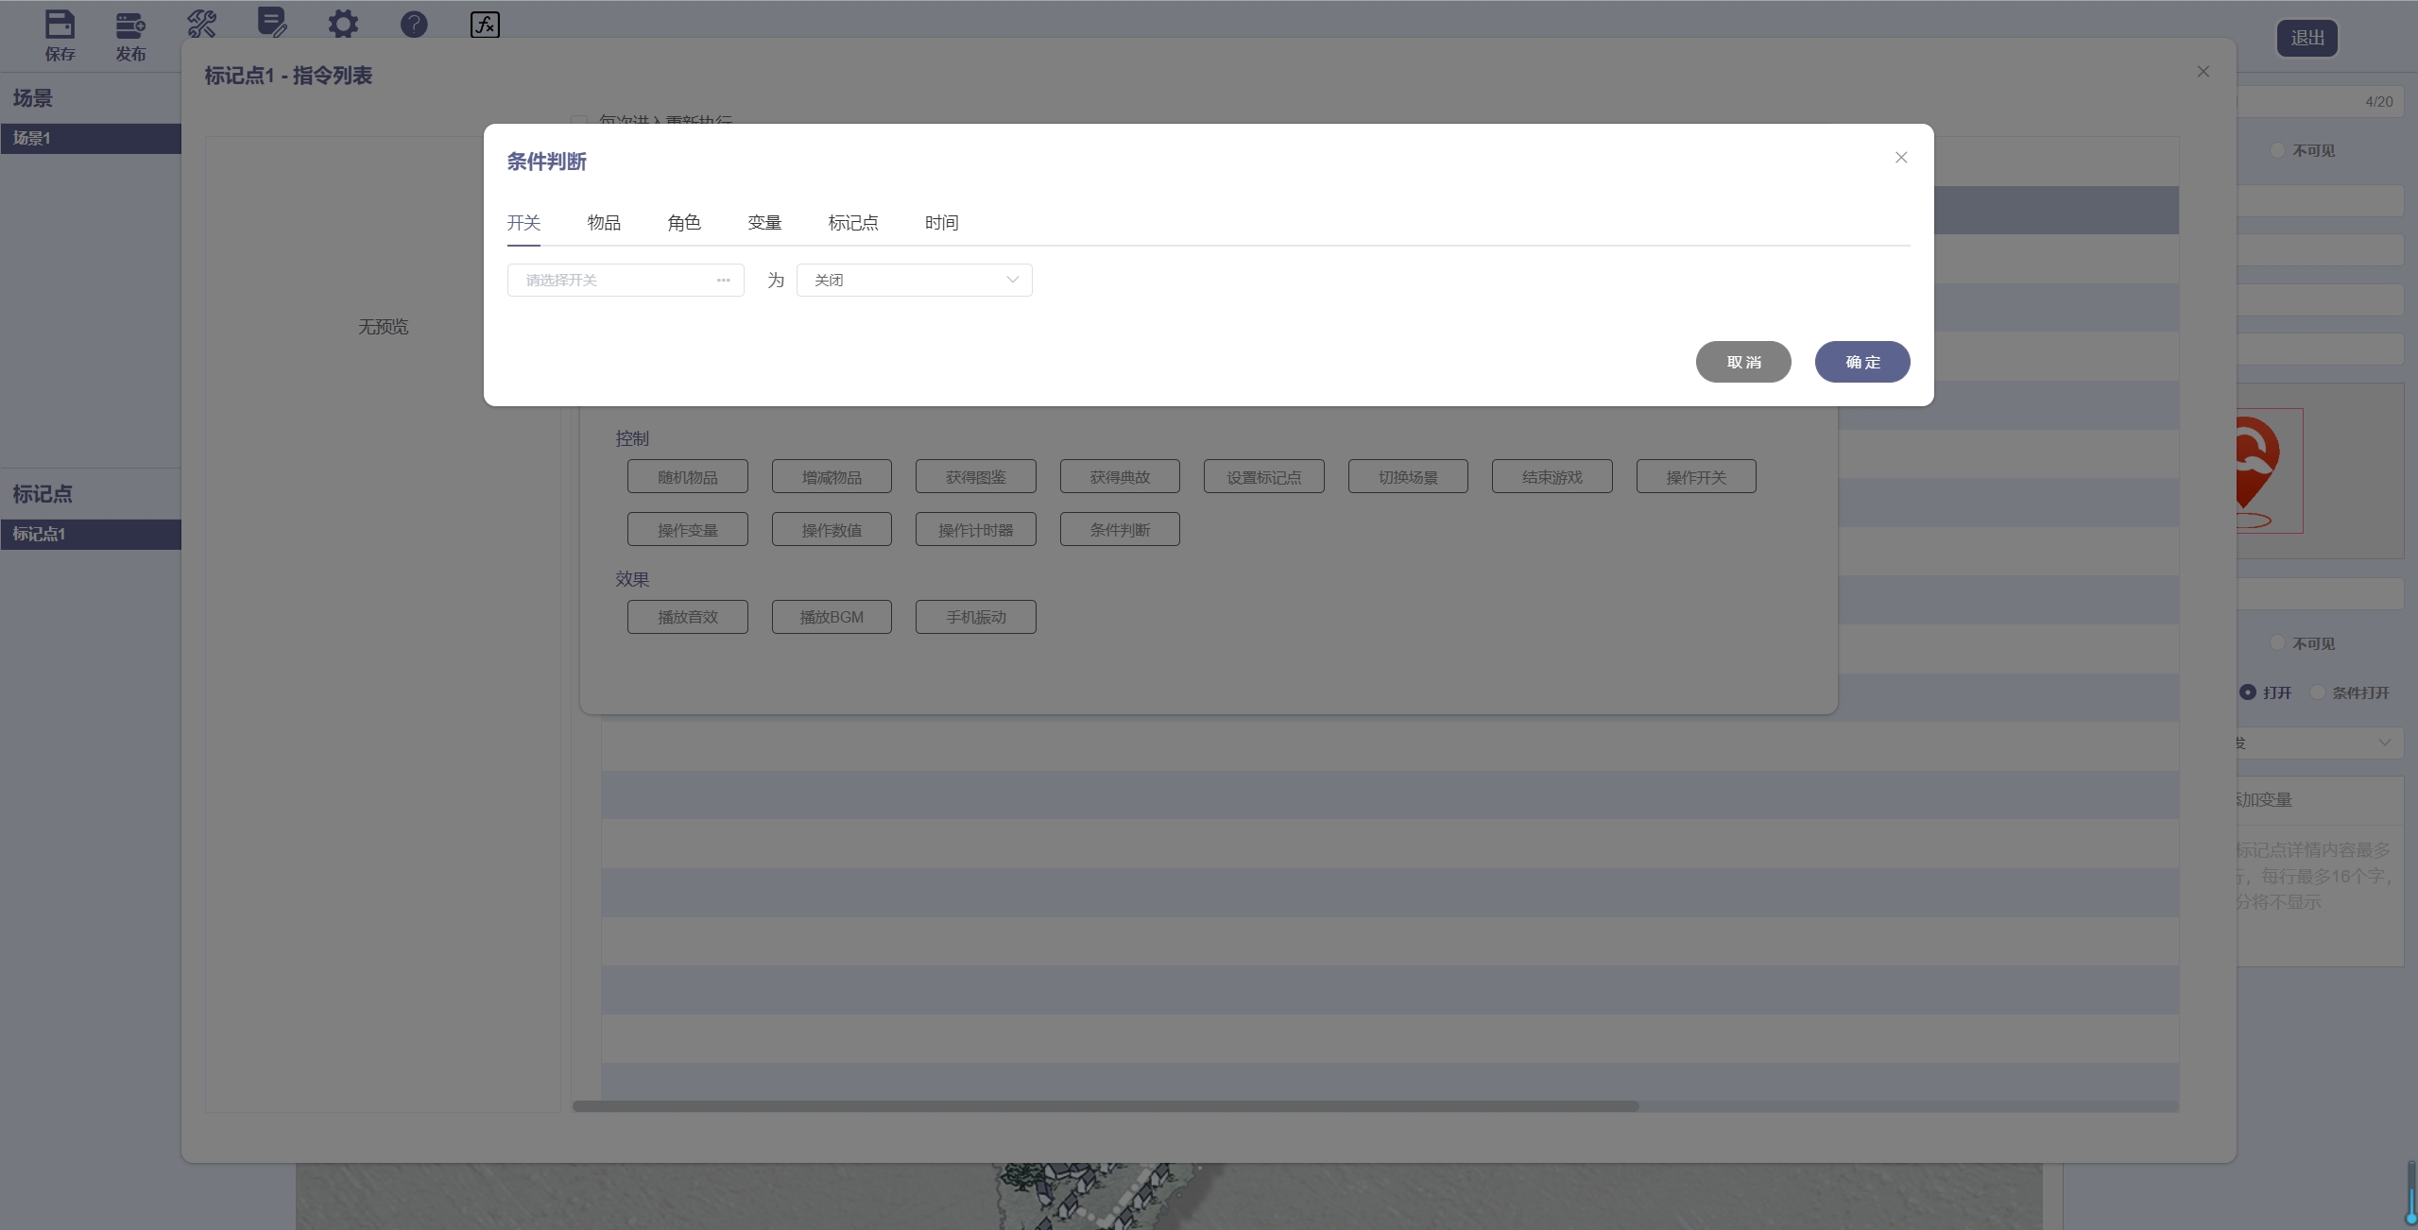Select the 条件打开 radio option
2418x1230 pixels.
pyautogui.click(x=2318, y=692)
